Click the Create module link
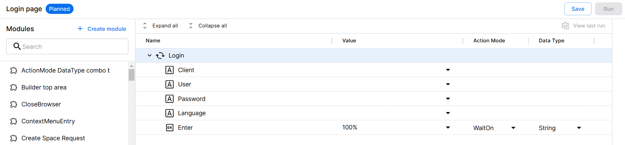625x145 pixels. pyautogui.click(x=107, y=29)
